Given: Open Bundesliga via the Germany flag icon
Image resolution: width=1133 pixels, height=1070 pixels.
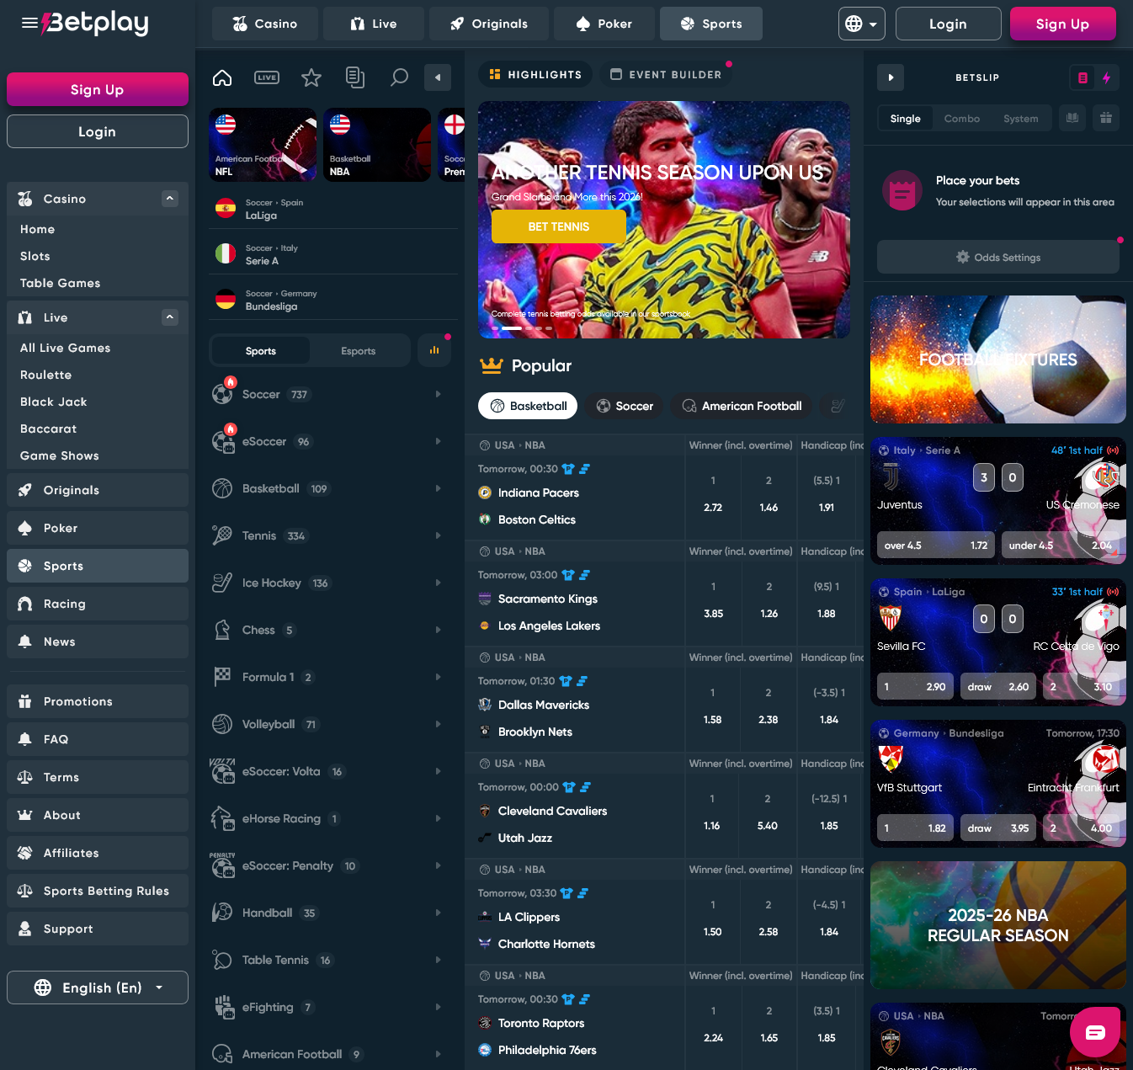Looking at the screenshot, I should click(x=226, y=300).
